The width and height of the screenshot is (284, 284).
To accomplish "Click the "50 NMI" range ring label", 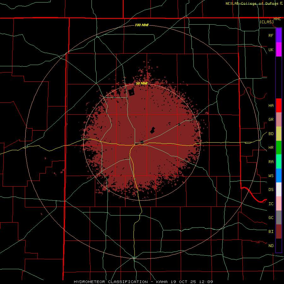I will point(142,83).
